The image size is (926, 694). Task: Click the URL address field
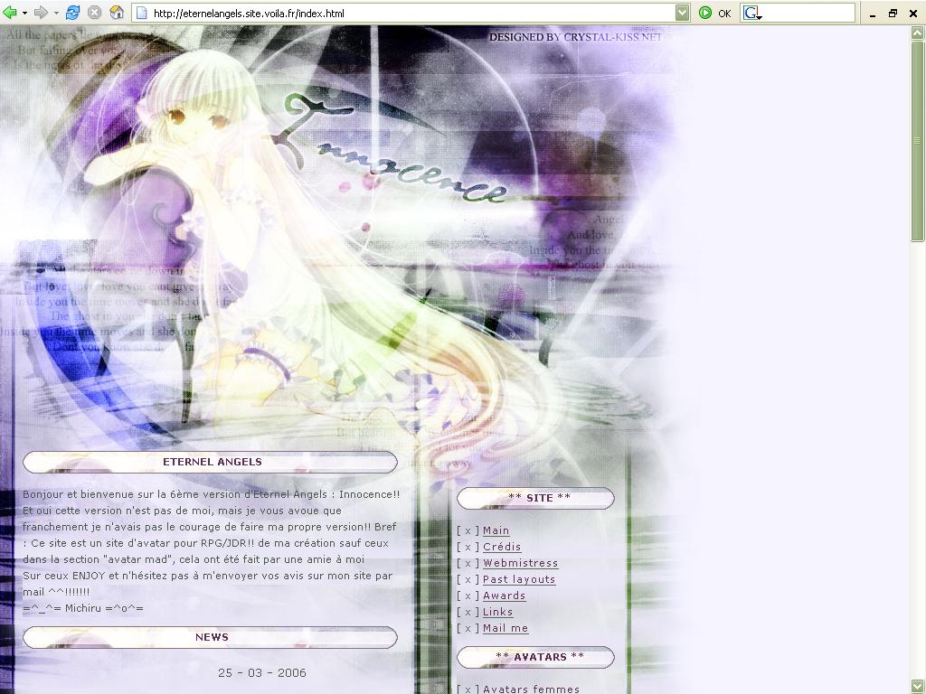tap(412, 13)
